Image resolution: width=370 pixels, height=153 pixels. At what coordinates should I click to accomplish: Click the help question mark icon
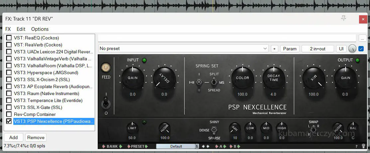coord(356,146)
